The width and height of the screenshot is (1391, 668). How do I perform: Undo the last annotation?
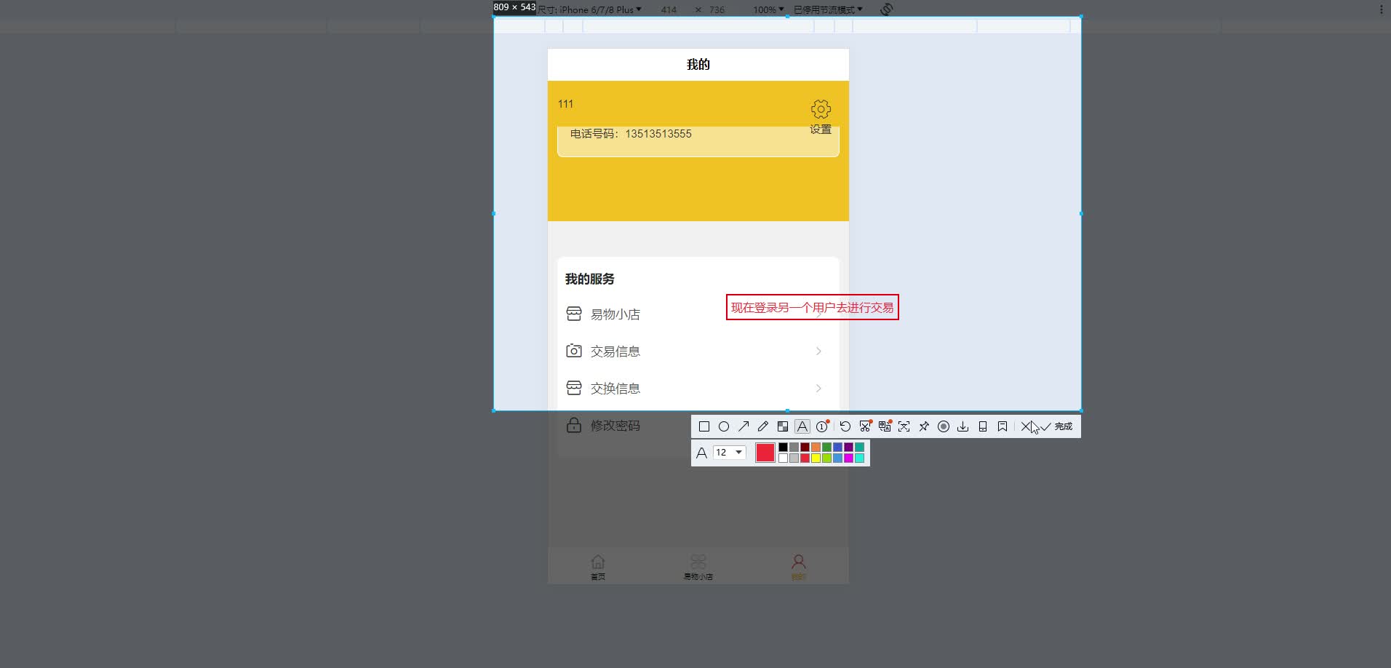coord(845,426)
